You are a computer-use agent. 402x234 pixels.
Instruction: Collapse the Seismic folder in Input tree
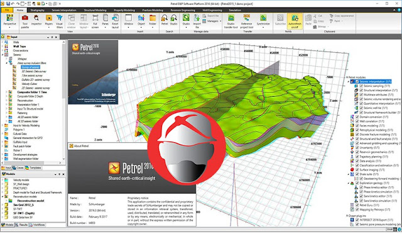point(3,55)
